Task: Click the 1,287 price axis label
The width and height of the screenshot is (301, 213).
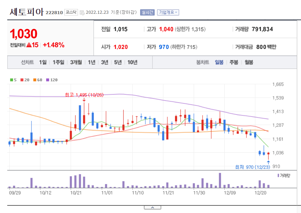Action: click(x=278, y=125)
